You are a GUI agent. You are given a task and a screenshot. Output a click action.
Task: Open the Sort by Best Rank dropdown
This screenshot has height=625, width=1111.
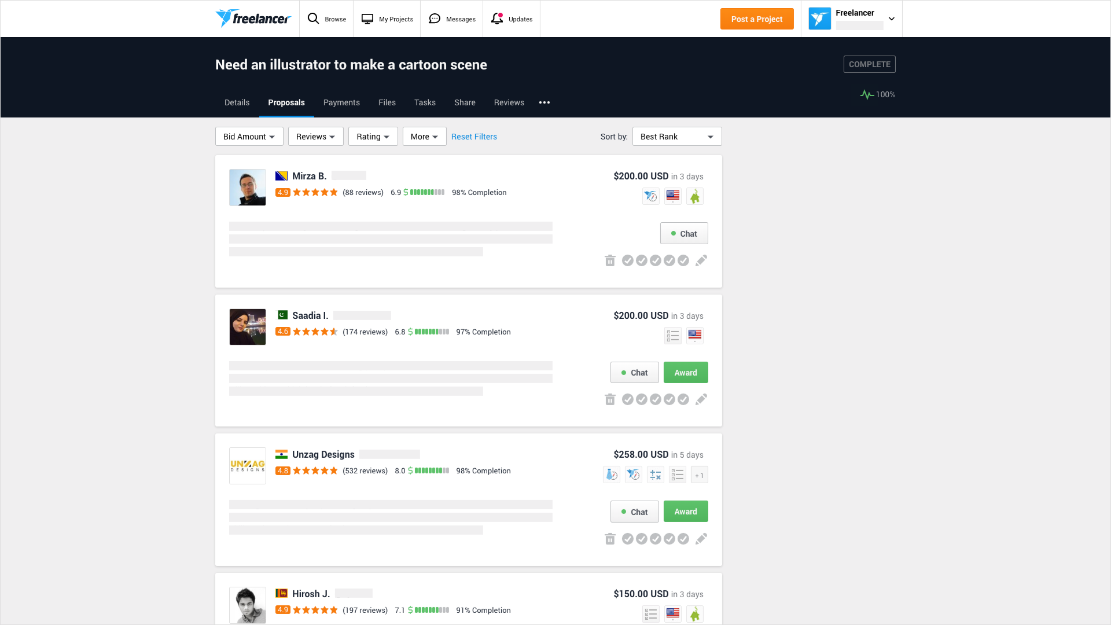click(676, 137)
